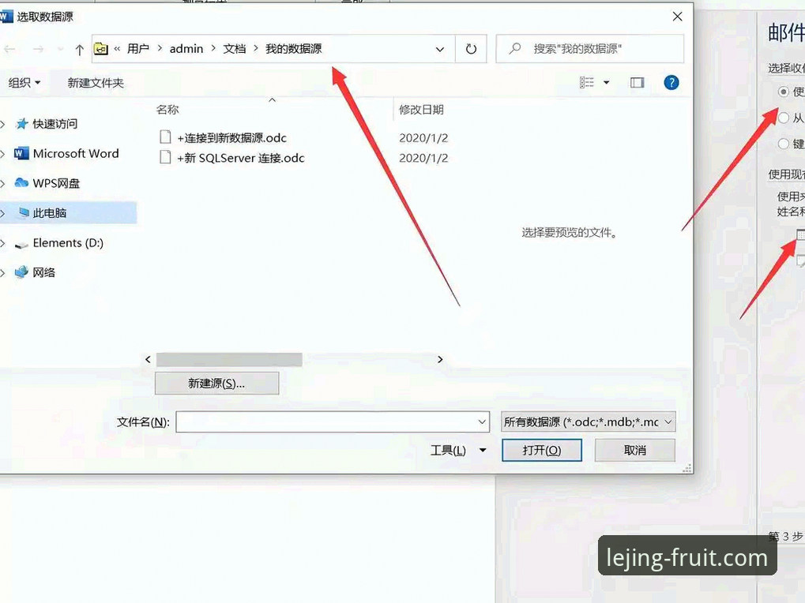Screen dimensions: 805x603
Task: Expand address bar history dropdown
Action: (x=440, y=49)
